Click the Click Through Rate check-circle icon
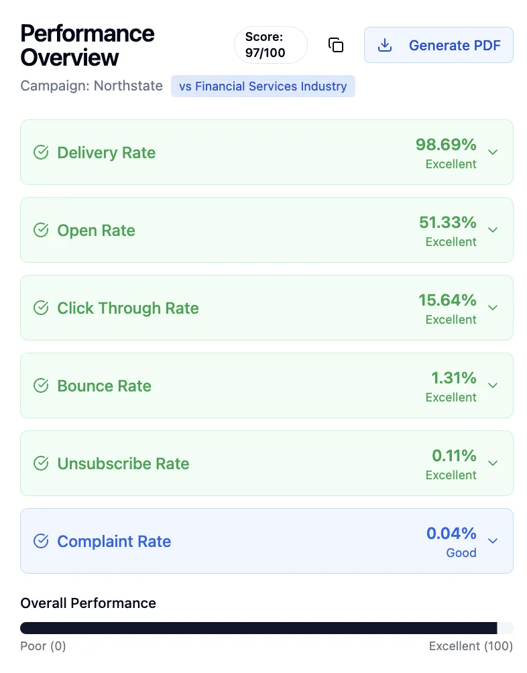The height and width of the screenshot is (673, 527). [x=41, y=308]
